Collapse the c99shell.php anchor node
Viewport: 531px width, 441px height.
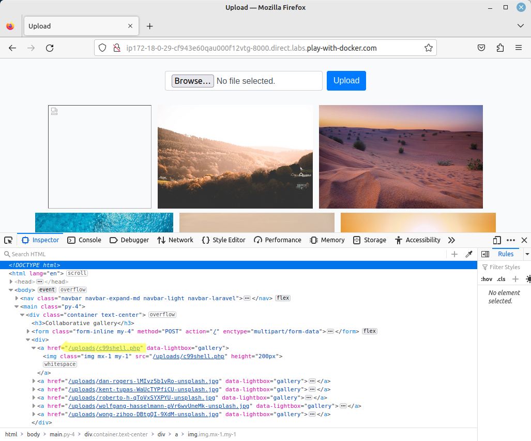[x=34, y=348]
